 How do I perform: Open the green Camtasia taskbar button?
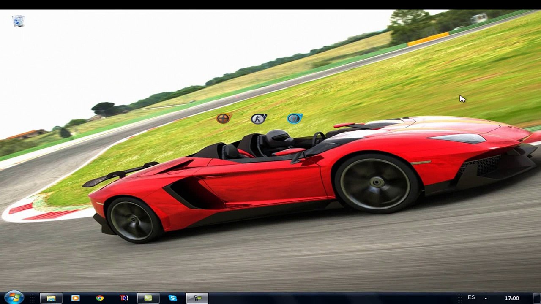click(148, 298)
